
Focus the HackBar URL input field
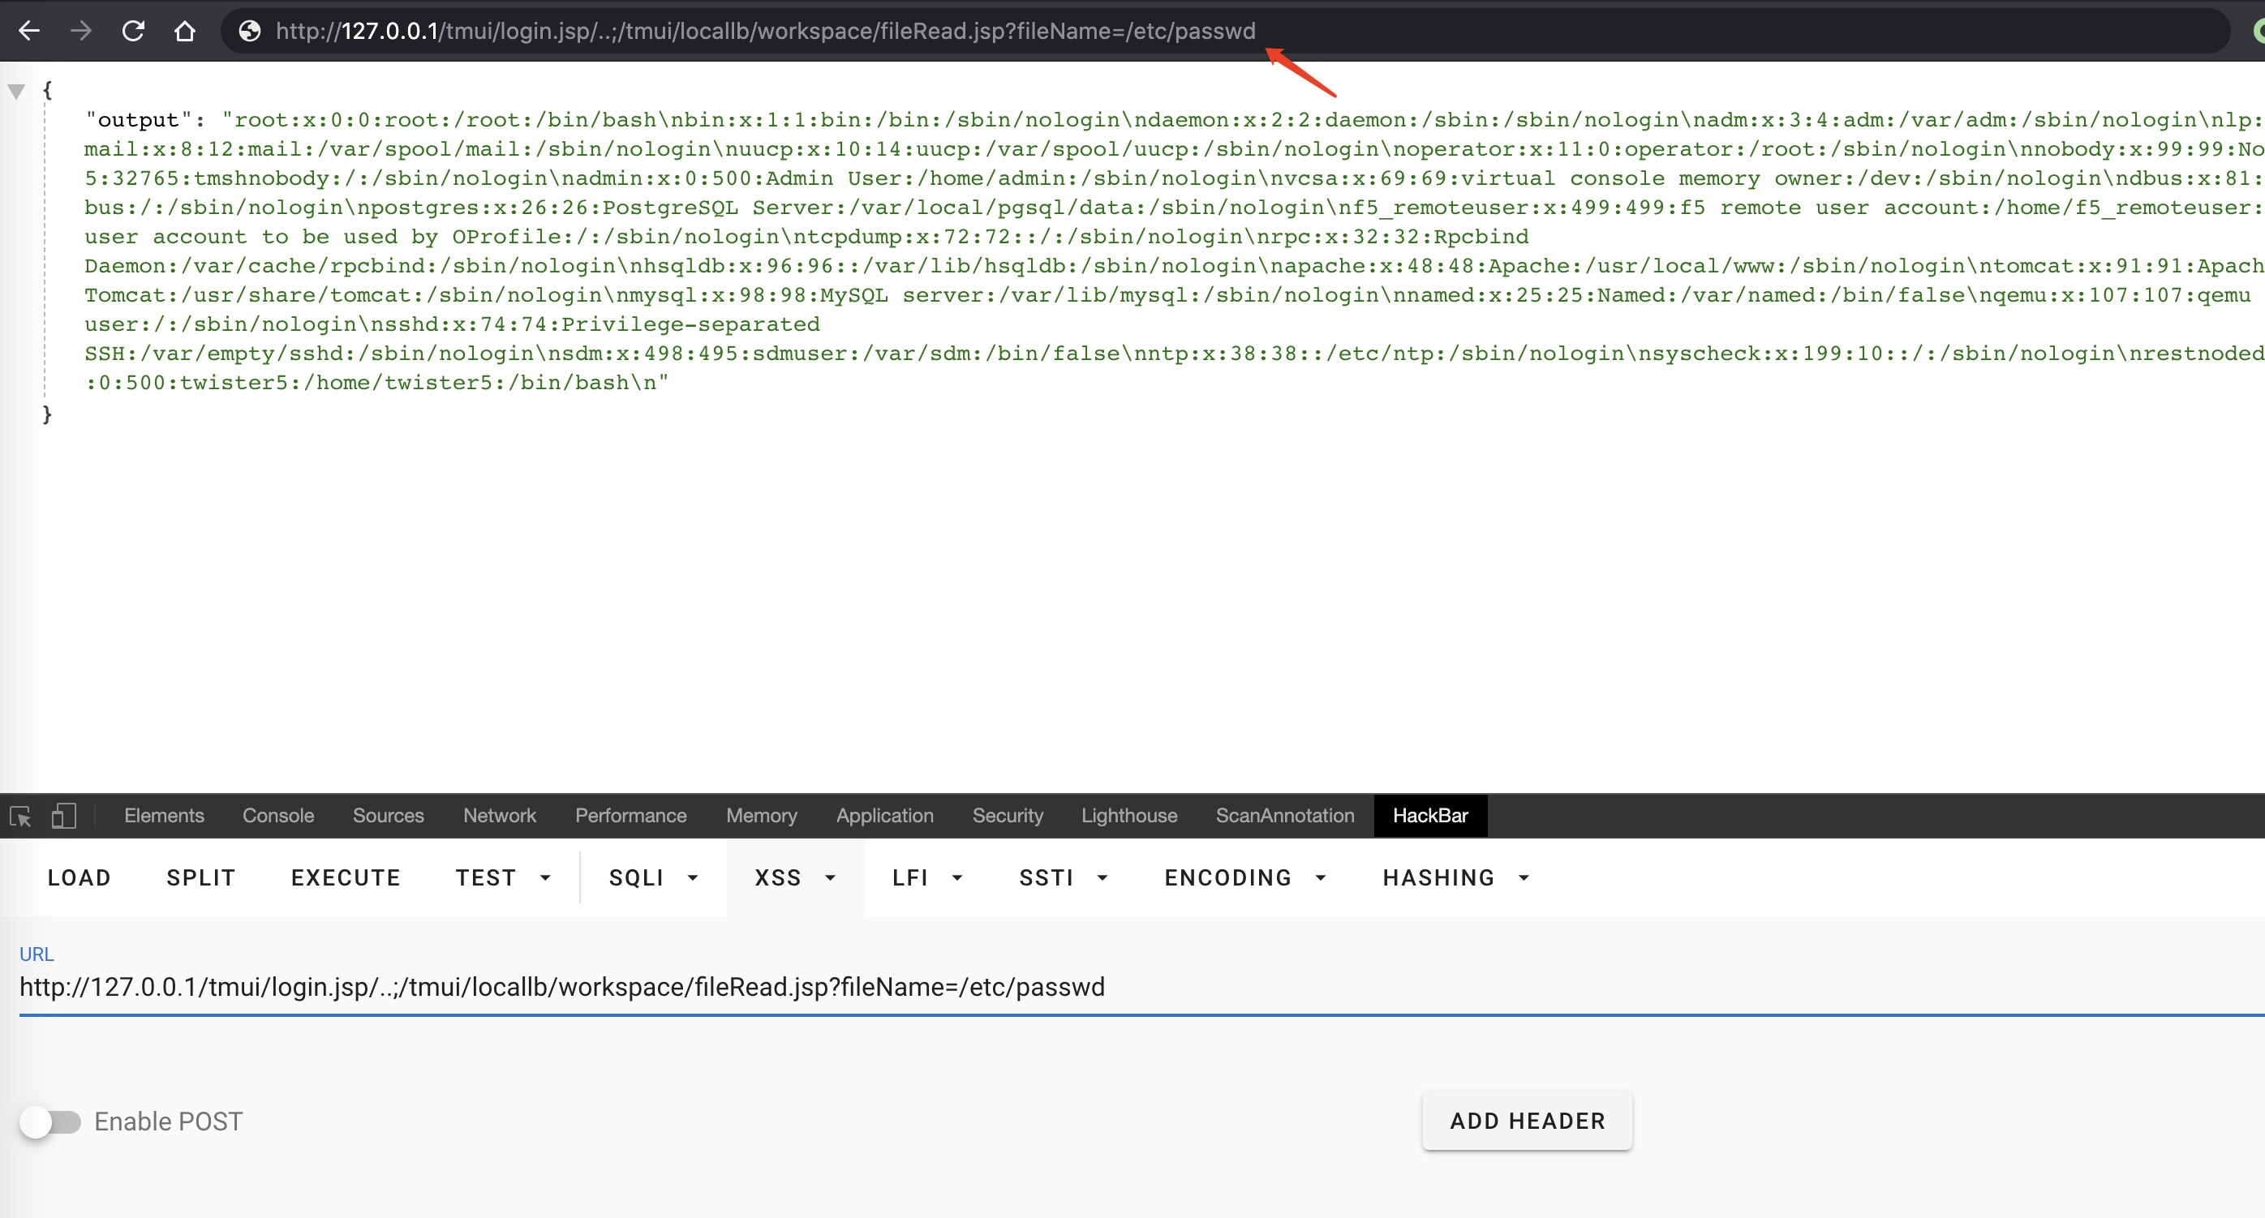(x=1141, y=987)
